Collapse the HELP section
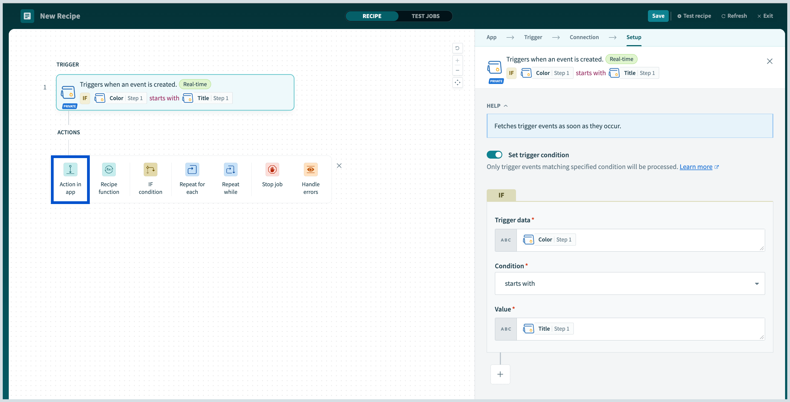790x402 pixels. click(x=497, y=106)
